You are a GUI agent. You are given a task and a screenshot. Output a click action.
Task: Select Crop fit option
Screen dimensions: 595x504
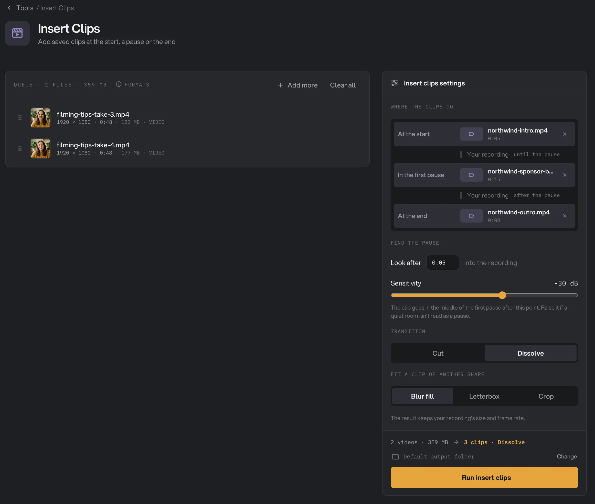(546, 396)
